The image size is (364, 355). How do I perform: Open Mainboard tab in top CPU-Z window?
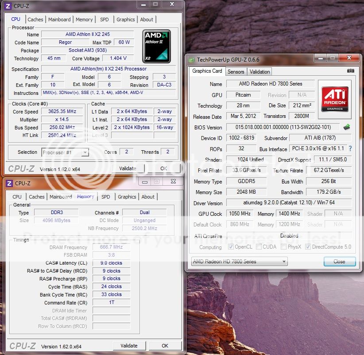(59, 20)
